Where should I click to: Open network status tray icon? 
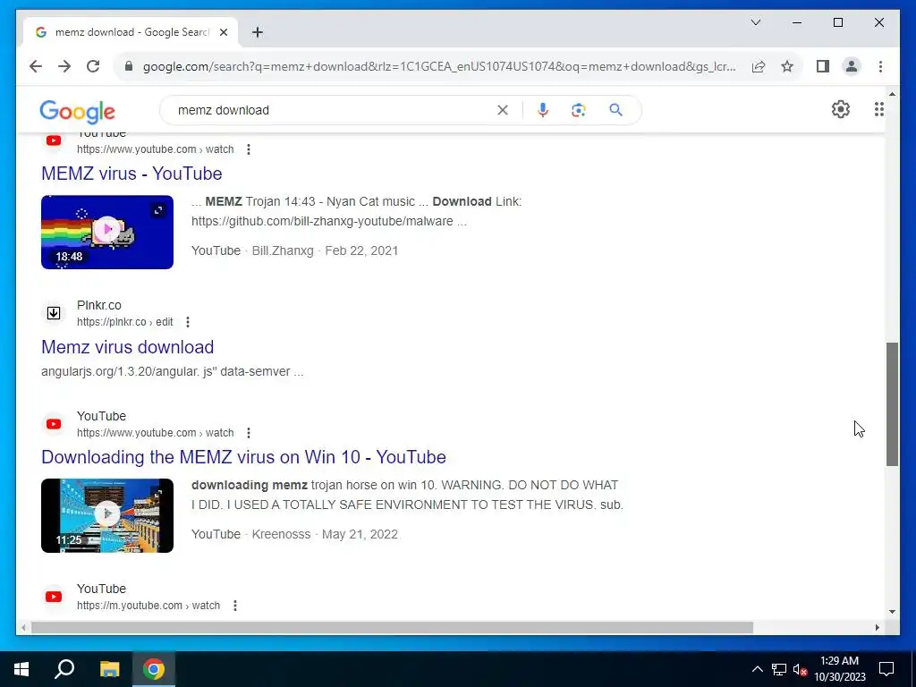[779, 669]
